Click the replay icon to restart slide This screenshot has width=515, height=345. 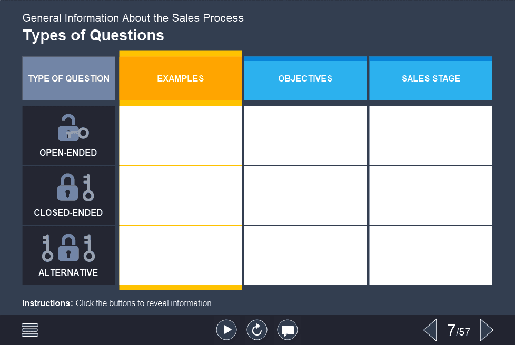pos(257,330)
